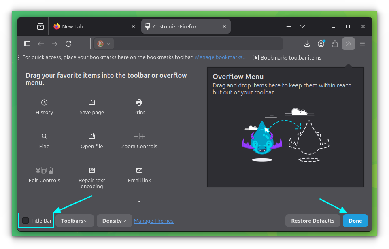Open the Manage bookmarks link
The width and height of the screenshot is (389, 249).
pyautogui.click(x=221, y=57)
